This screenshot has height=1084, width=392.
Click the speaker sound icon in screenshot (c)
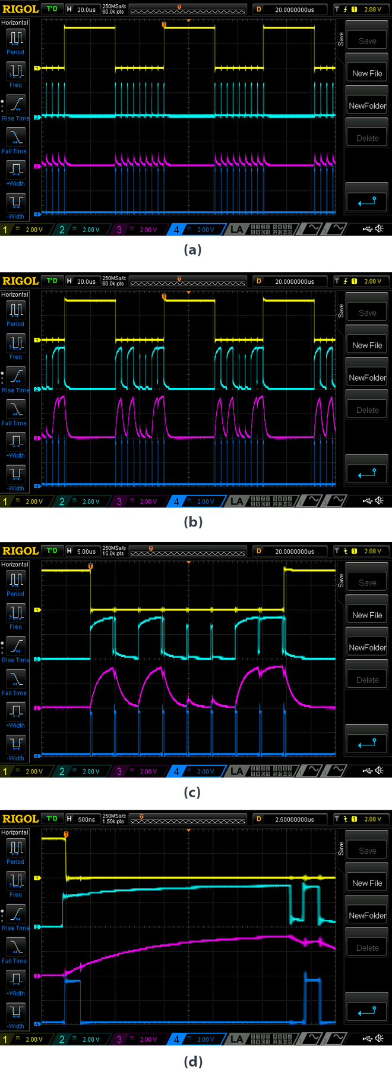(x=379, y=770)
